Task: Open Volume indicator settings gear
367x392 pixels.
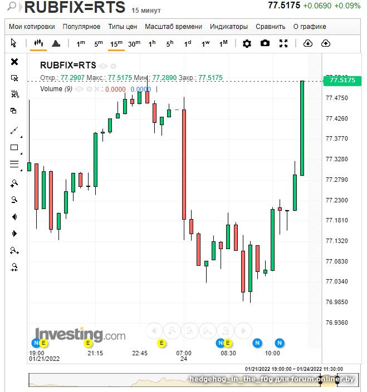Action: click(x=89, y=89)
